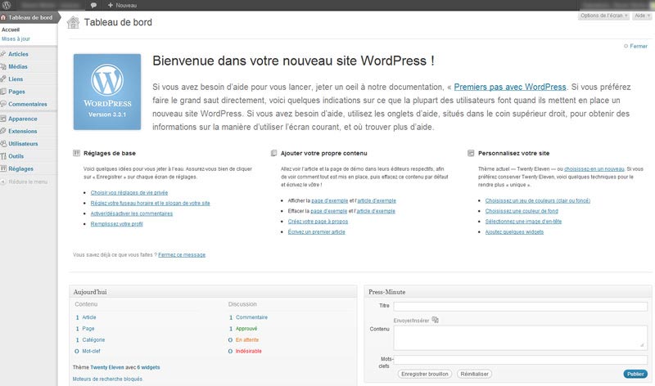Image resolution: width=655 pixels, height=386 pixels.
Task: Open Twenty Eleven theme link in Aujourd'hui
Action: click(x=107, y=367)
